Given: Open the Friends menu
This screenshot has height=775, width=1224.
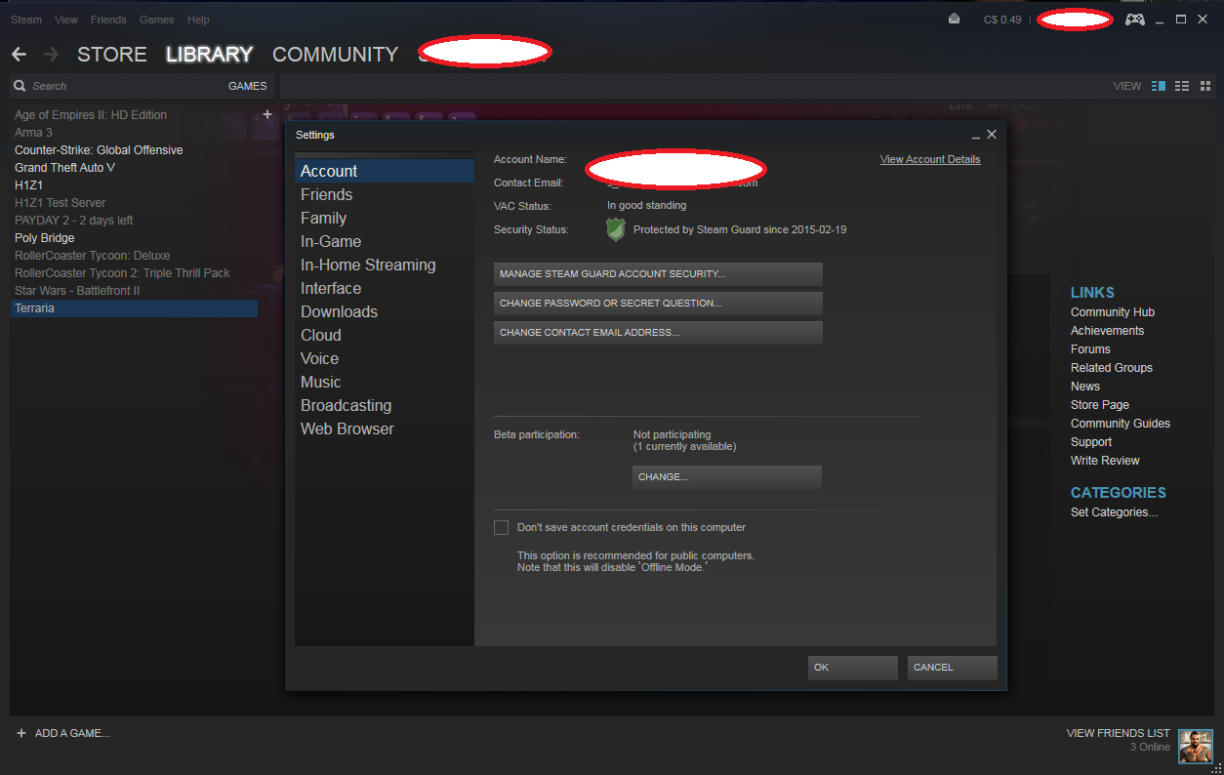Looking at the screenshot, I should pyautogui.click(x=108, y=20).
